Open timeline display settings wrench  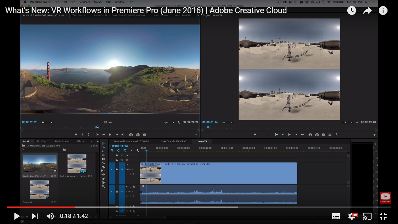(138, 150)
